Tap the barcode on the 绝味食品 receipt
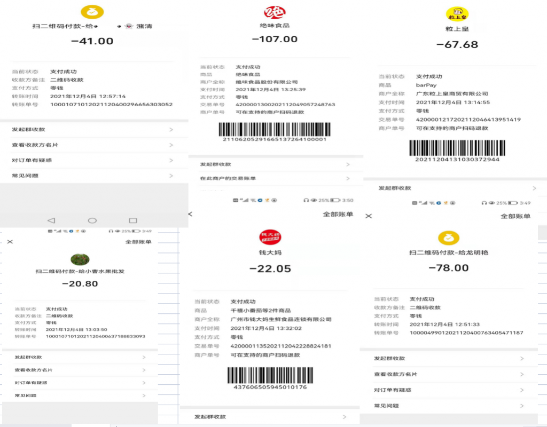 click(x=275, y=129)
